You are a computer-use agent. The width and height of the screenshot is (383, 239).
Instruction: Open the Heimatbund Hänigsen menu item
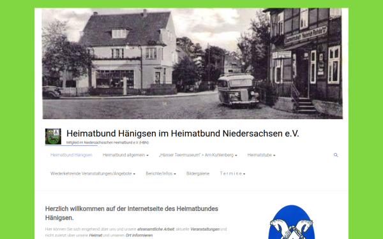pos(71,155)
